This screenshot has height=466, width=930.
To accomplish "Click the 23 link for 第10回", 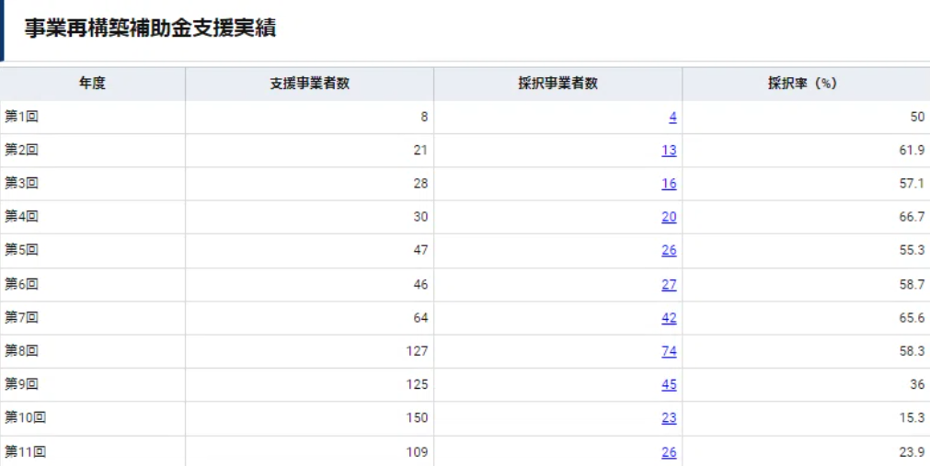I will pos(669,418).
